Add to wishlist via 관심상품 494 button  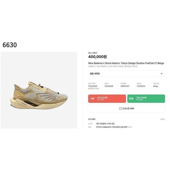[x=127, y=109]
